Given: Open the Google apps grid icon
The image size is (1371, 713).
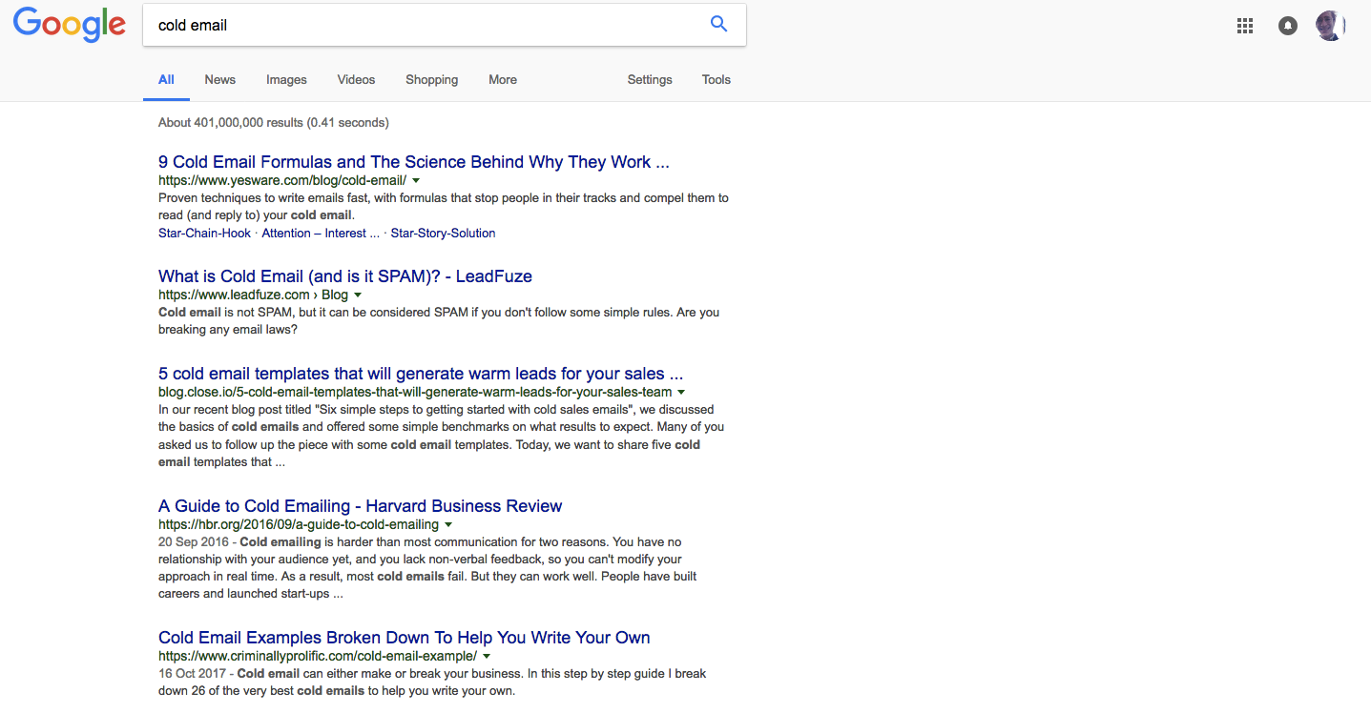Looking at the screenshot, I should point(1245,26).
